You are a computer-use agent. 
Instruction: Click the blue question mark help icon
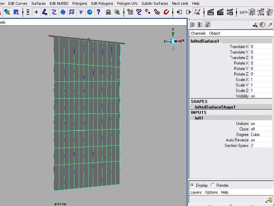98,12
